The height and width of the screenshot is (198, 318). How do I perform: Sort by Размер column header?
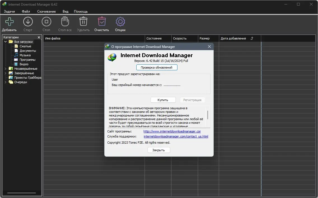click(208, 38)
